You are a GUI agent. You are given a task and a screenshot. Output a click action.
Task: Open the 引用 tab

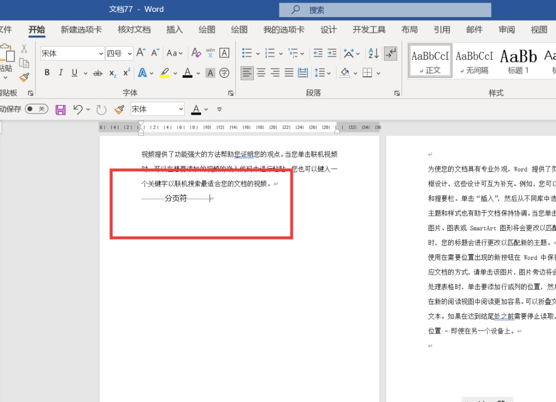point(442,29)
